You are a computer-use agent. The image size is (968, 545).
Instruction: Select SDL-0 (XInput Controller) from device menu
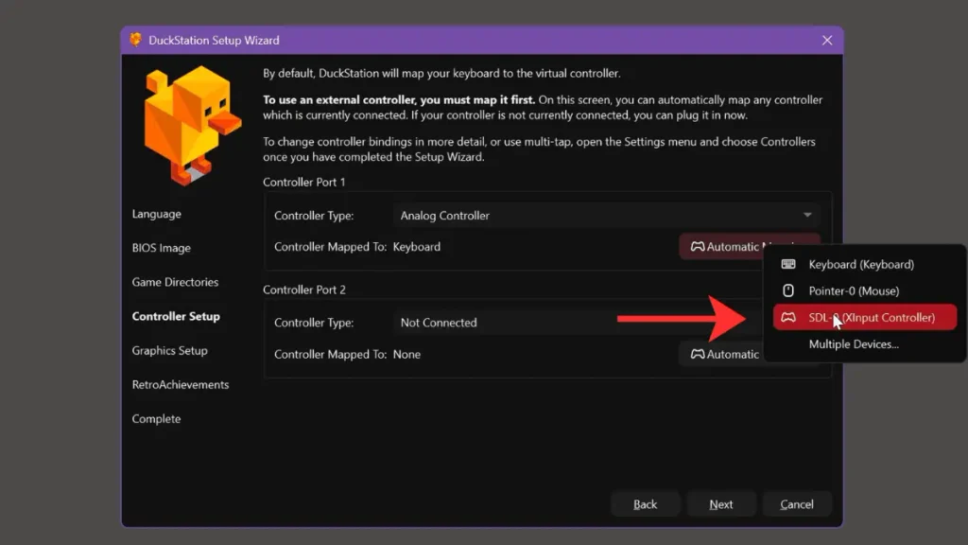coord(864,317)
